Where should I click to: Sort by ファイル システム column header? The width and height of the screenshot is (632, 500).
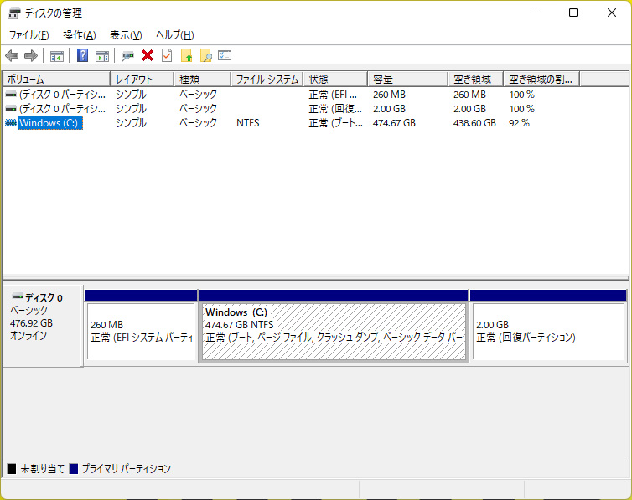pyautogui.click(x=267, y=79)
